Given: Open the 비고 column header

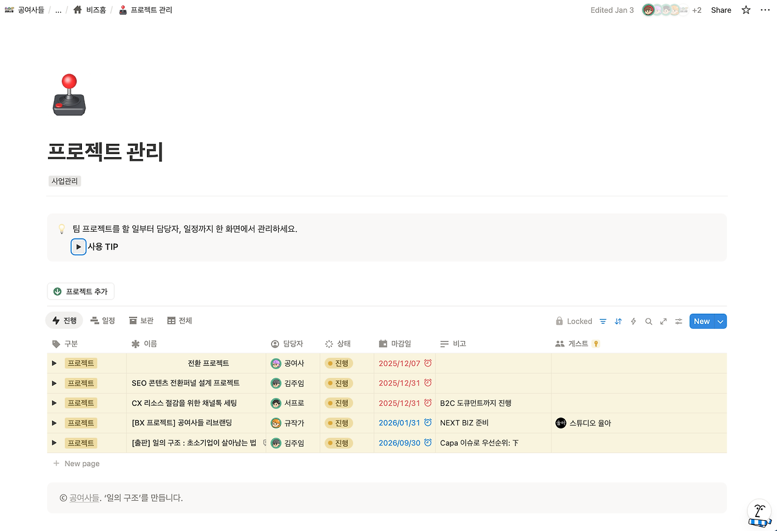Looking at the screenshot, I should click(x=453, y=344).
